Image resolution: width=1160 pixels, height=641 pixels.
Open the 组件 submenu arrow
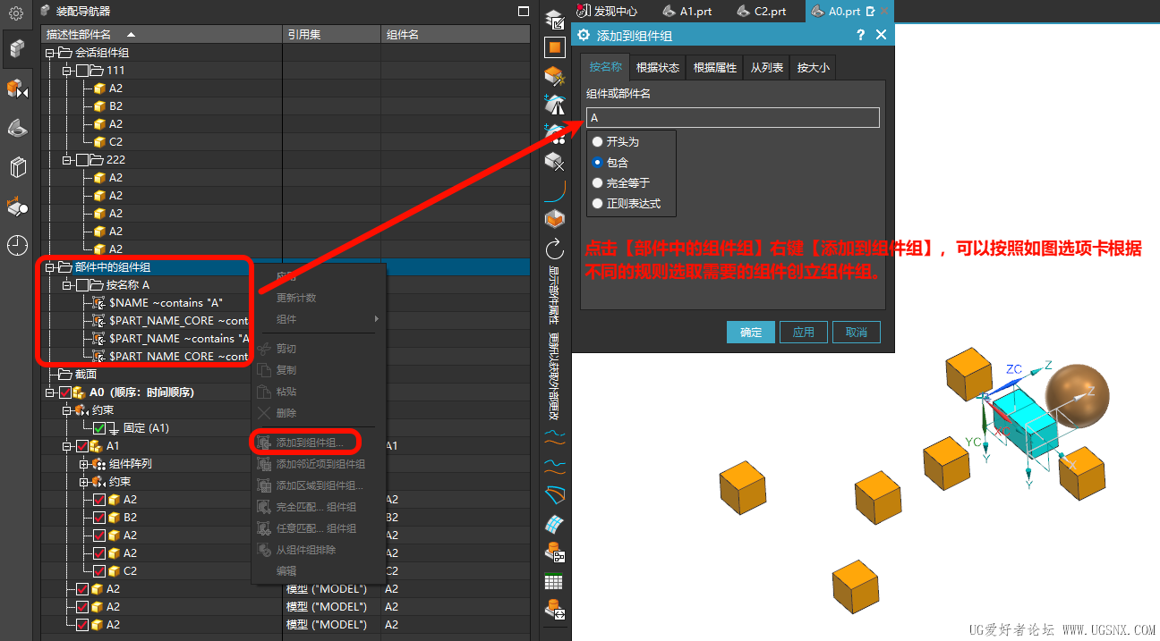coord(376,319)
